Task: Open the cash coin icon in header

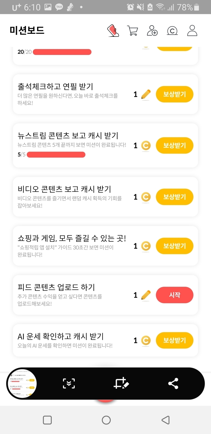Action: click(x=172, y=31)
